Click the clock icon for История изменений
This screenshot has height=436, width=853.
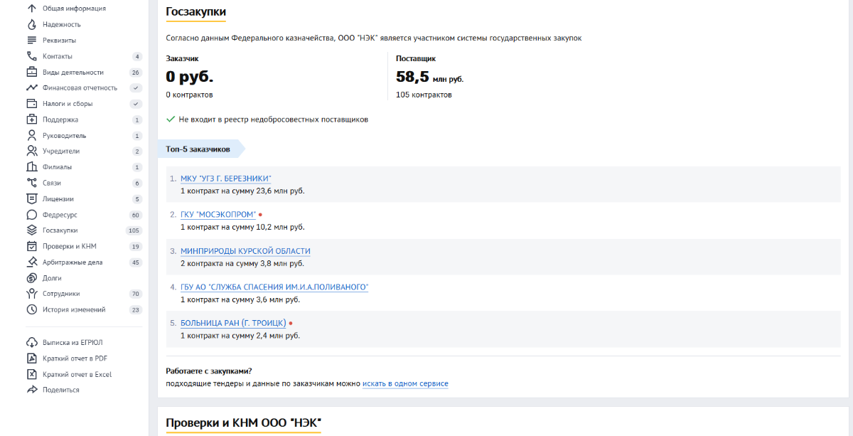pyautogui.click(x=31, y=309)
